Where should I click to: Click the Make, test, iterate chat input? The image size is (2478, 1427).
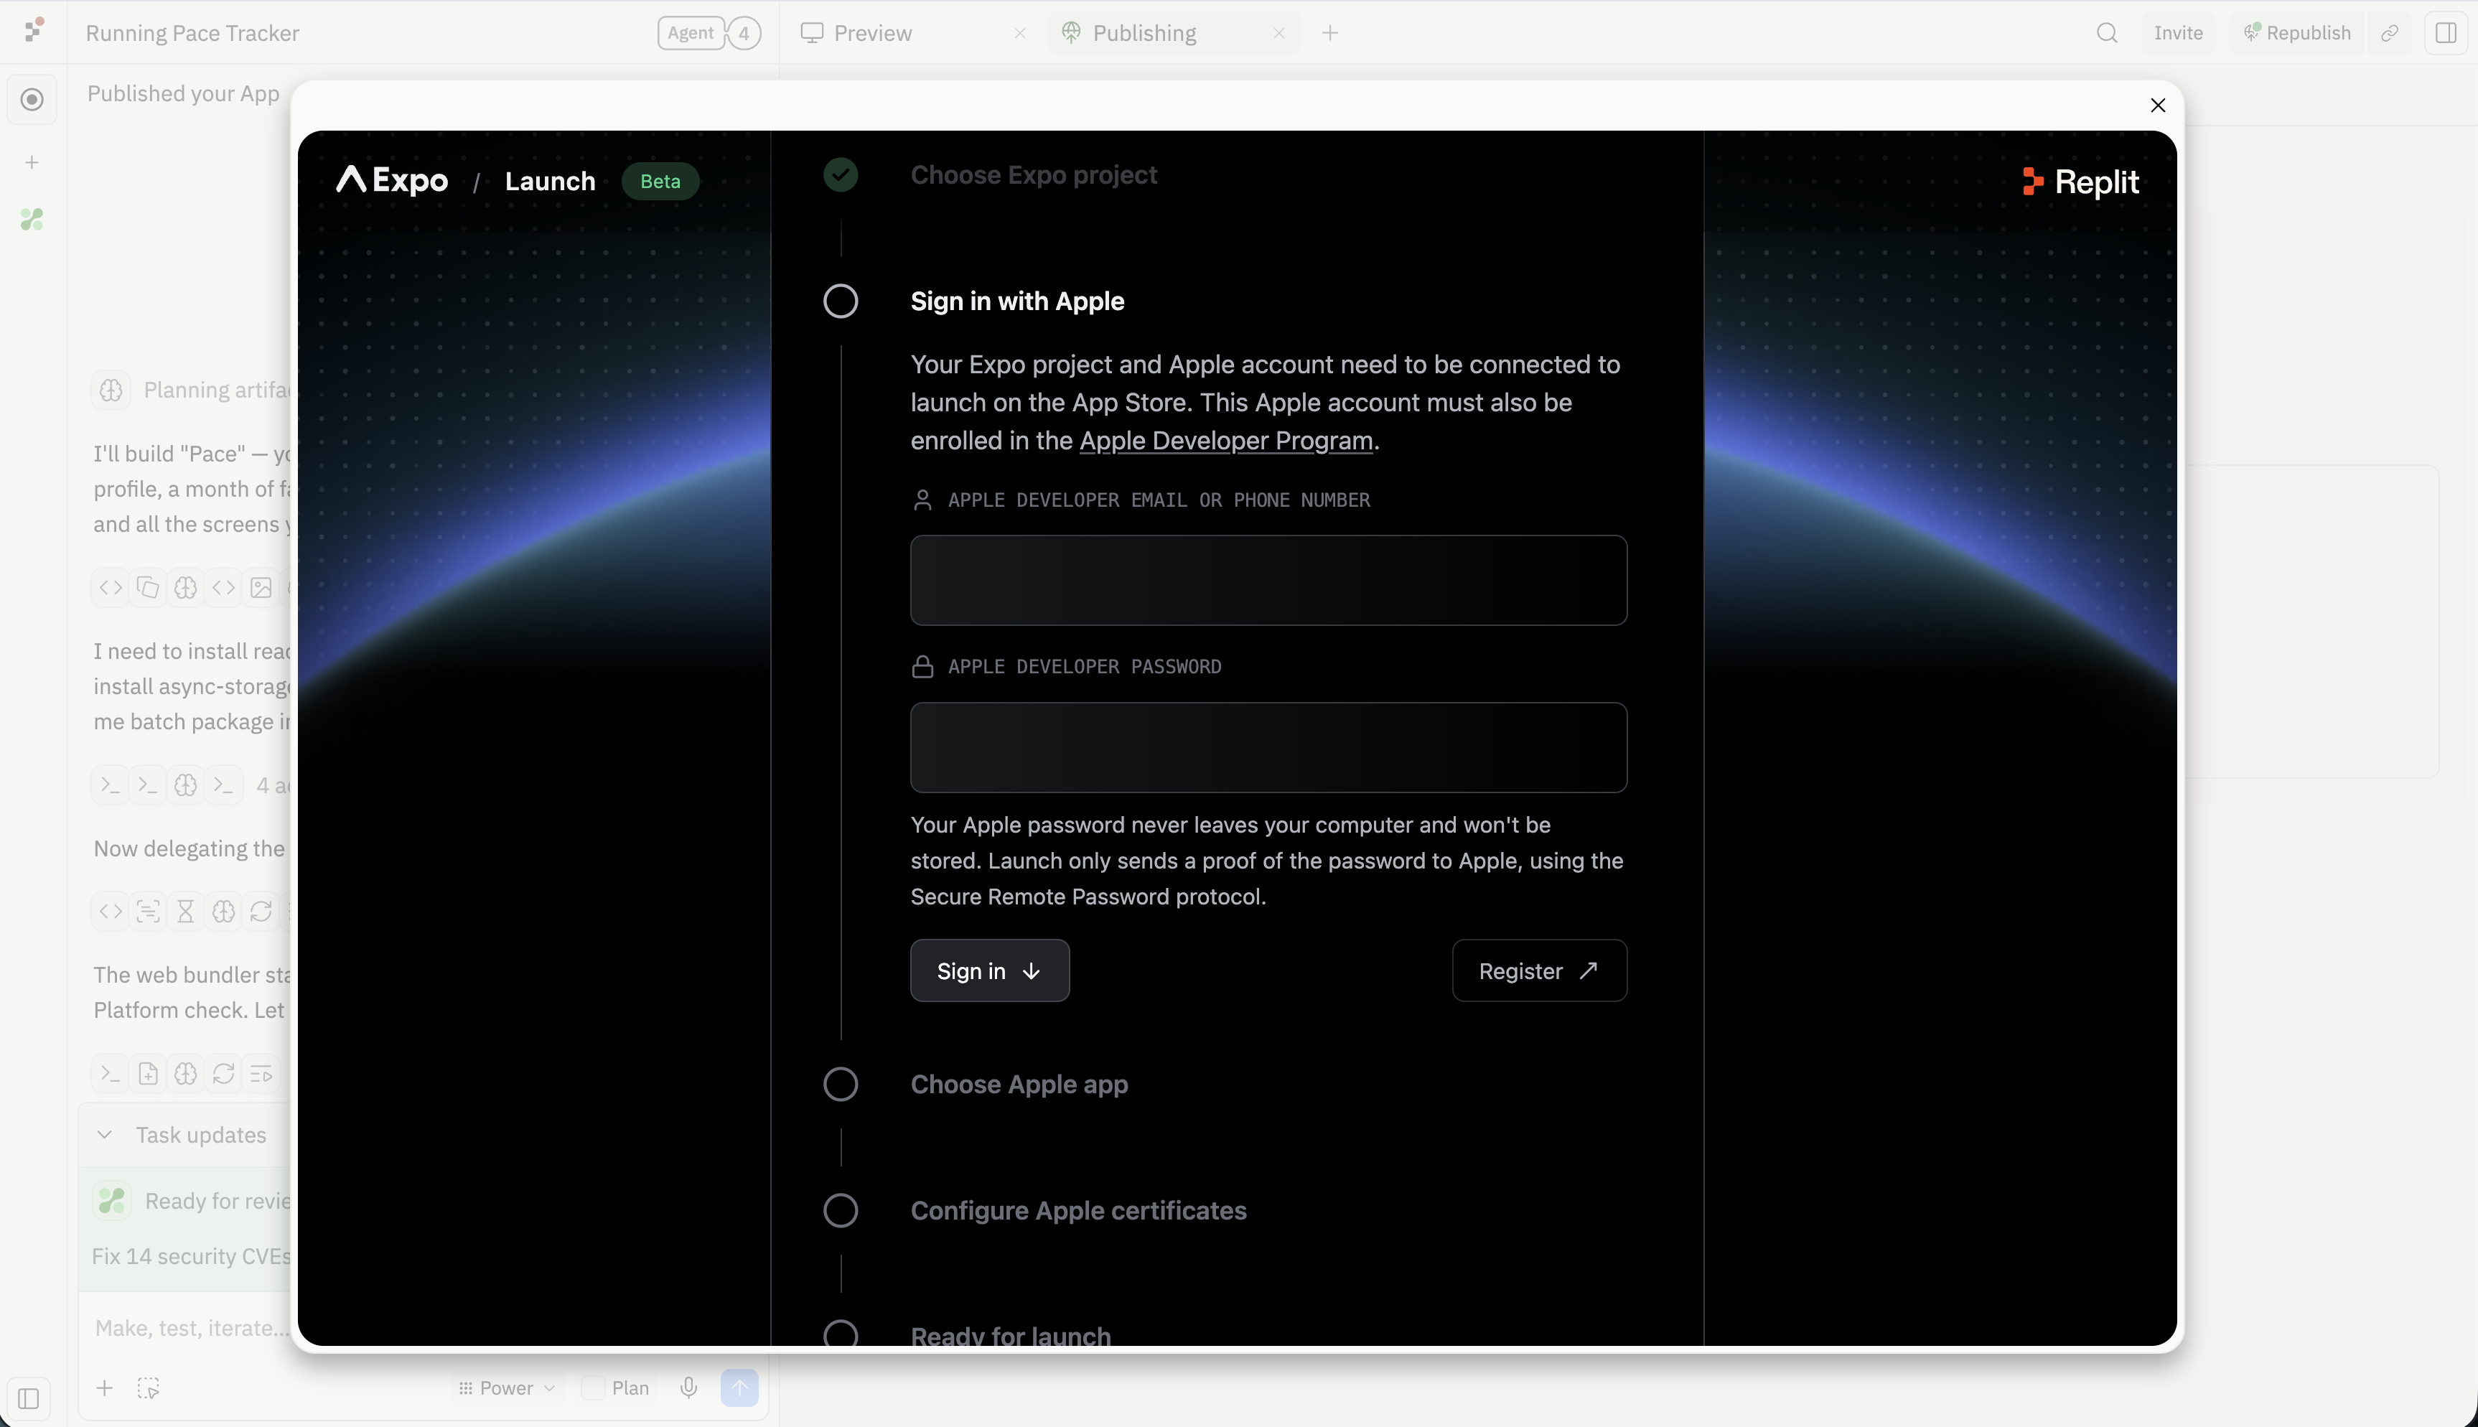(192, 1328)
